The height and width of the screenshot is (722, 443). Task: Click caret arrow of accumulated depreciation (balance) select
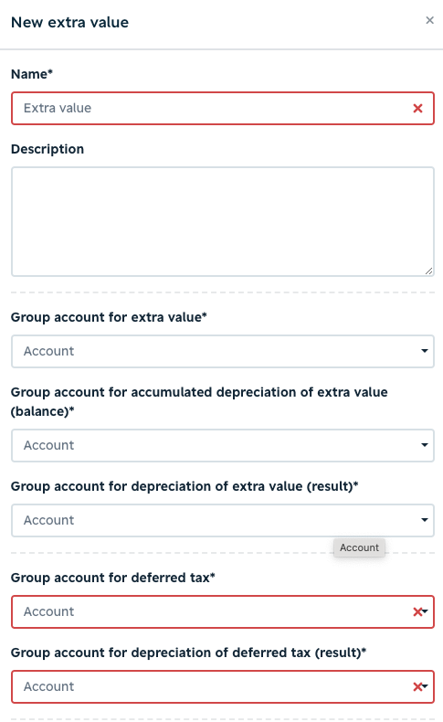click(x=425, y=445)
